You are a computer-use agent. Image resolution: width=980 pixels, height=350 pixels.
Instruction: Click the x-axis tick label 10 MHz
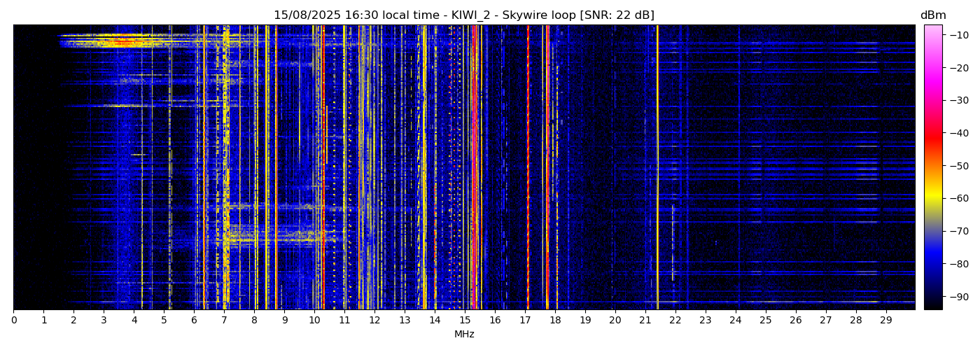coord(314,321)
